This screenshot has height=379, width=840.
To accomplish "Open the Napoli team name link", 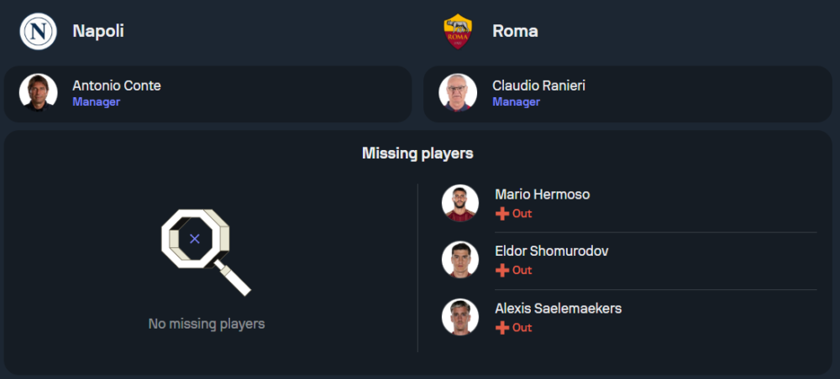I will [x=98, y=31].
